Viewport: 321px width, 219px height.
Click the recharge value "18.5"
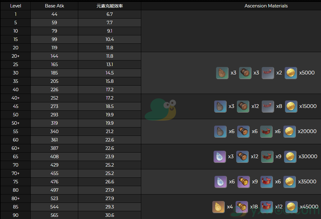[110, 106]
